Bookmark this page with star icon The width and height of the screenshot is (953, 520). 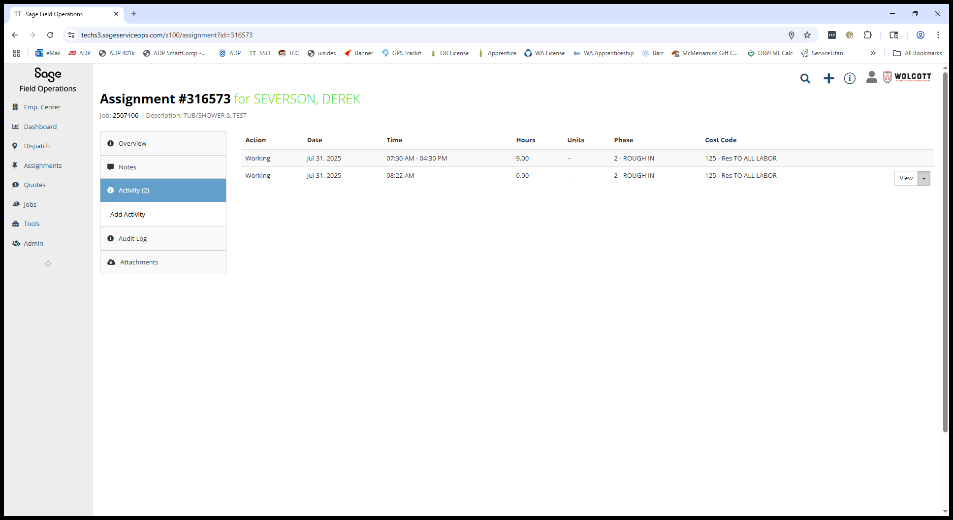807,35
